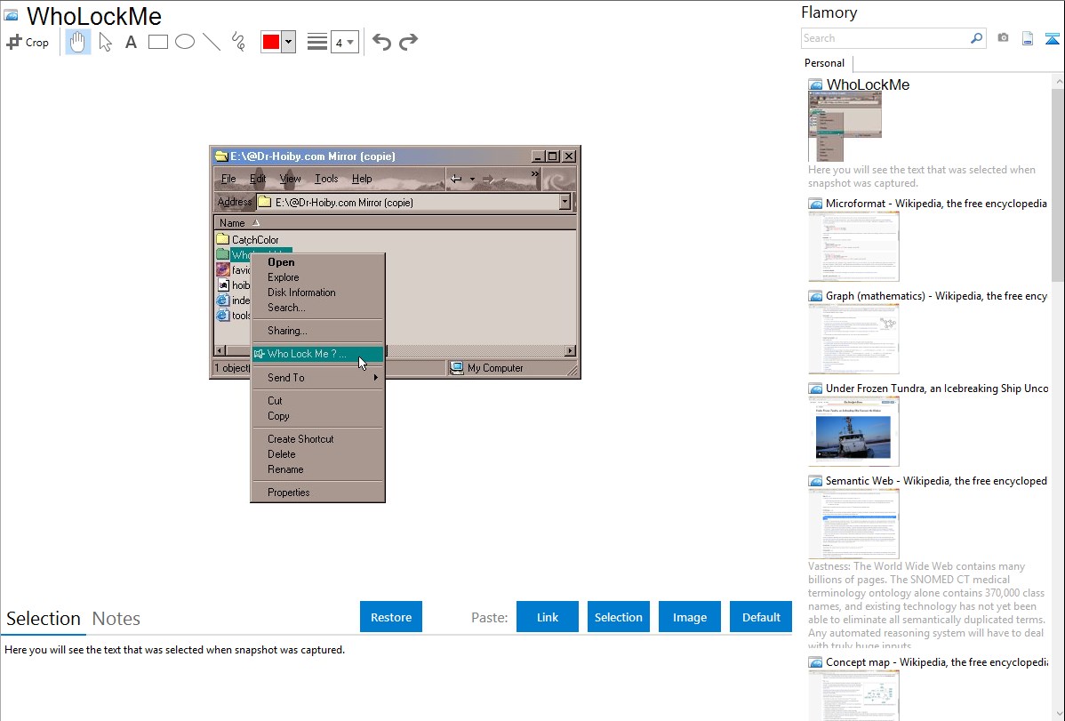Click the Selection paste button
This screenshot has height=721, width=1065.
pos(618,617)
